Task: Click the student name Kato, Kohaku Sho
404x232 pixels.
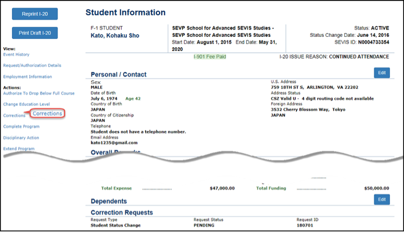Action: 115,36
